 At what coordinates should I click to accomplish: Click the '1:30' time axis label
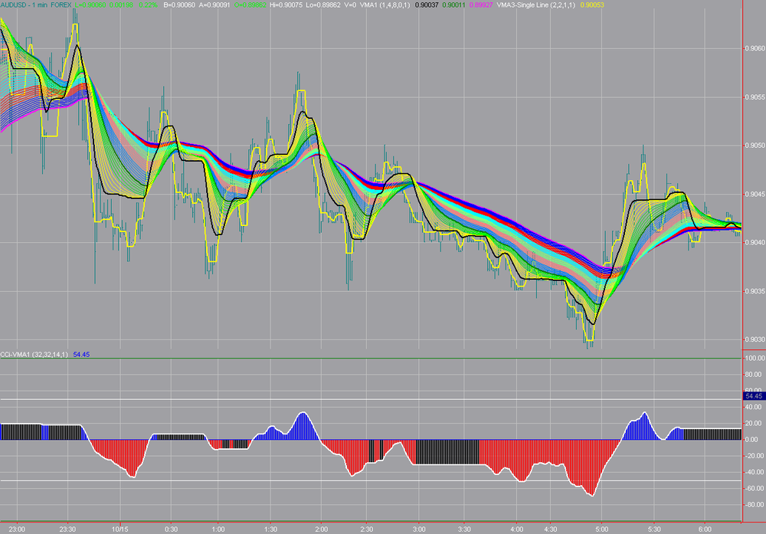pos(270,529)
